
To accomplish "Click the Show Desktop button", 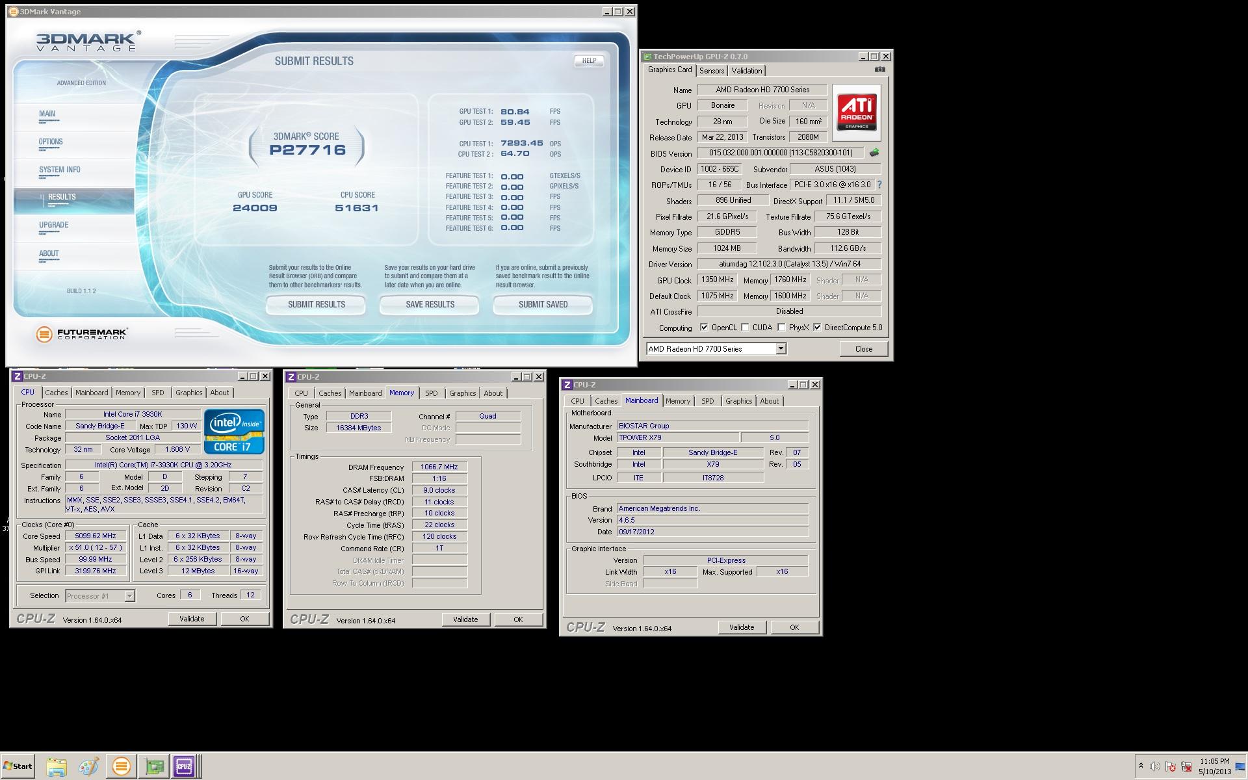I will [1240, 766].
